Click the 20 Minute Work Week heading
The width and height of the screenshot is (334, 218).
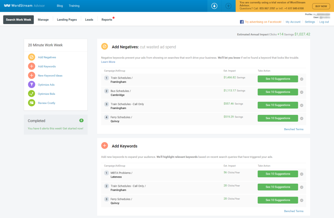(45, 45)
